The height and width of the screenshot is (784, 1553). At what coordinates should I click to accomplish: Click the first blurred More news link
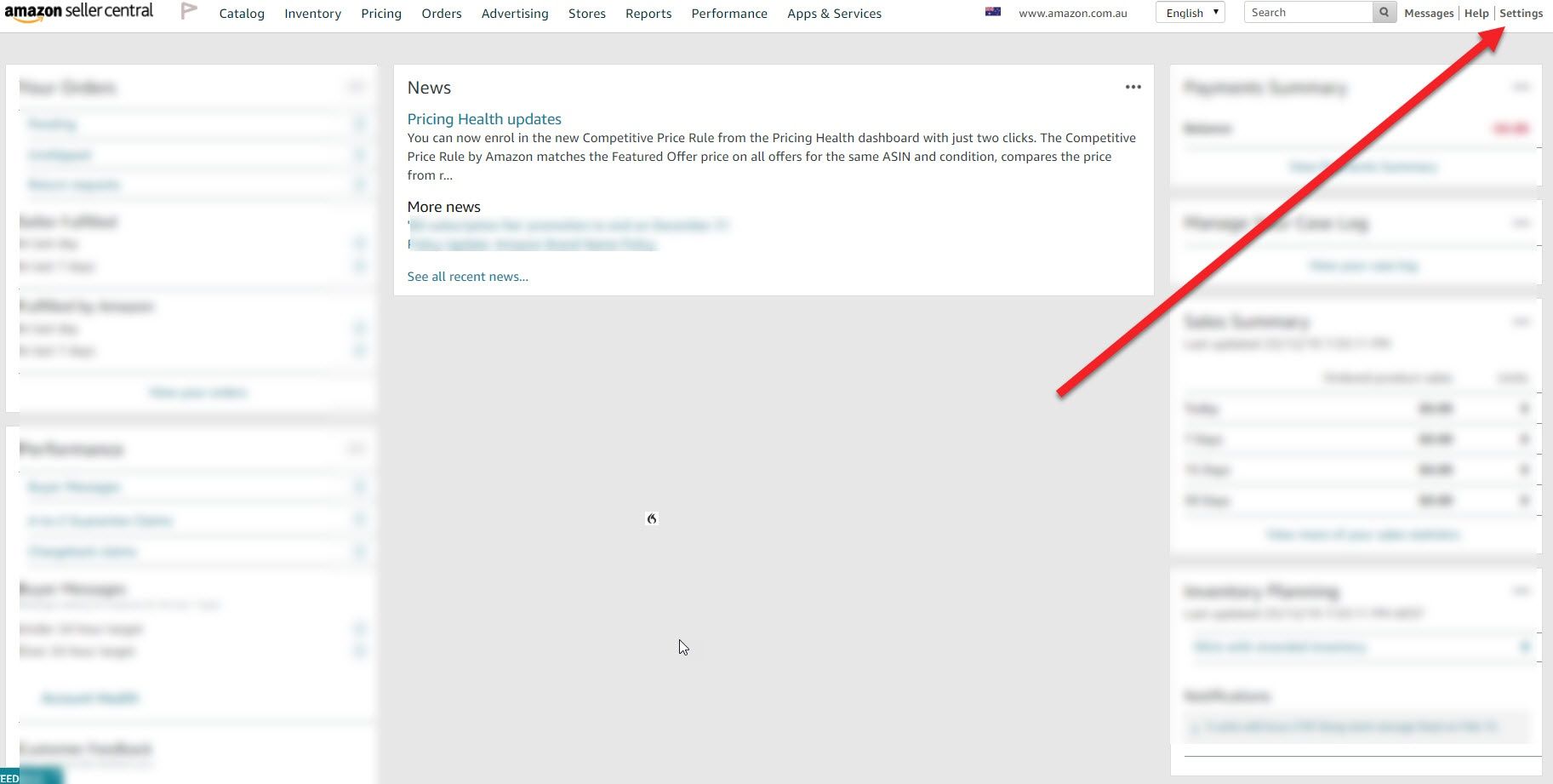(x=568, y=226)
